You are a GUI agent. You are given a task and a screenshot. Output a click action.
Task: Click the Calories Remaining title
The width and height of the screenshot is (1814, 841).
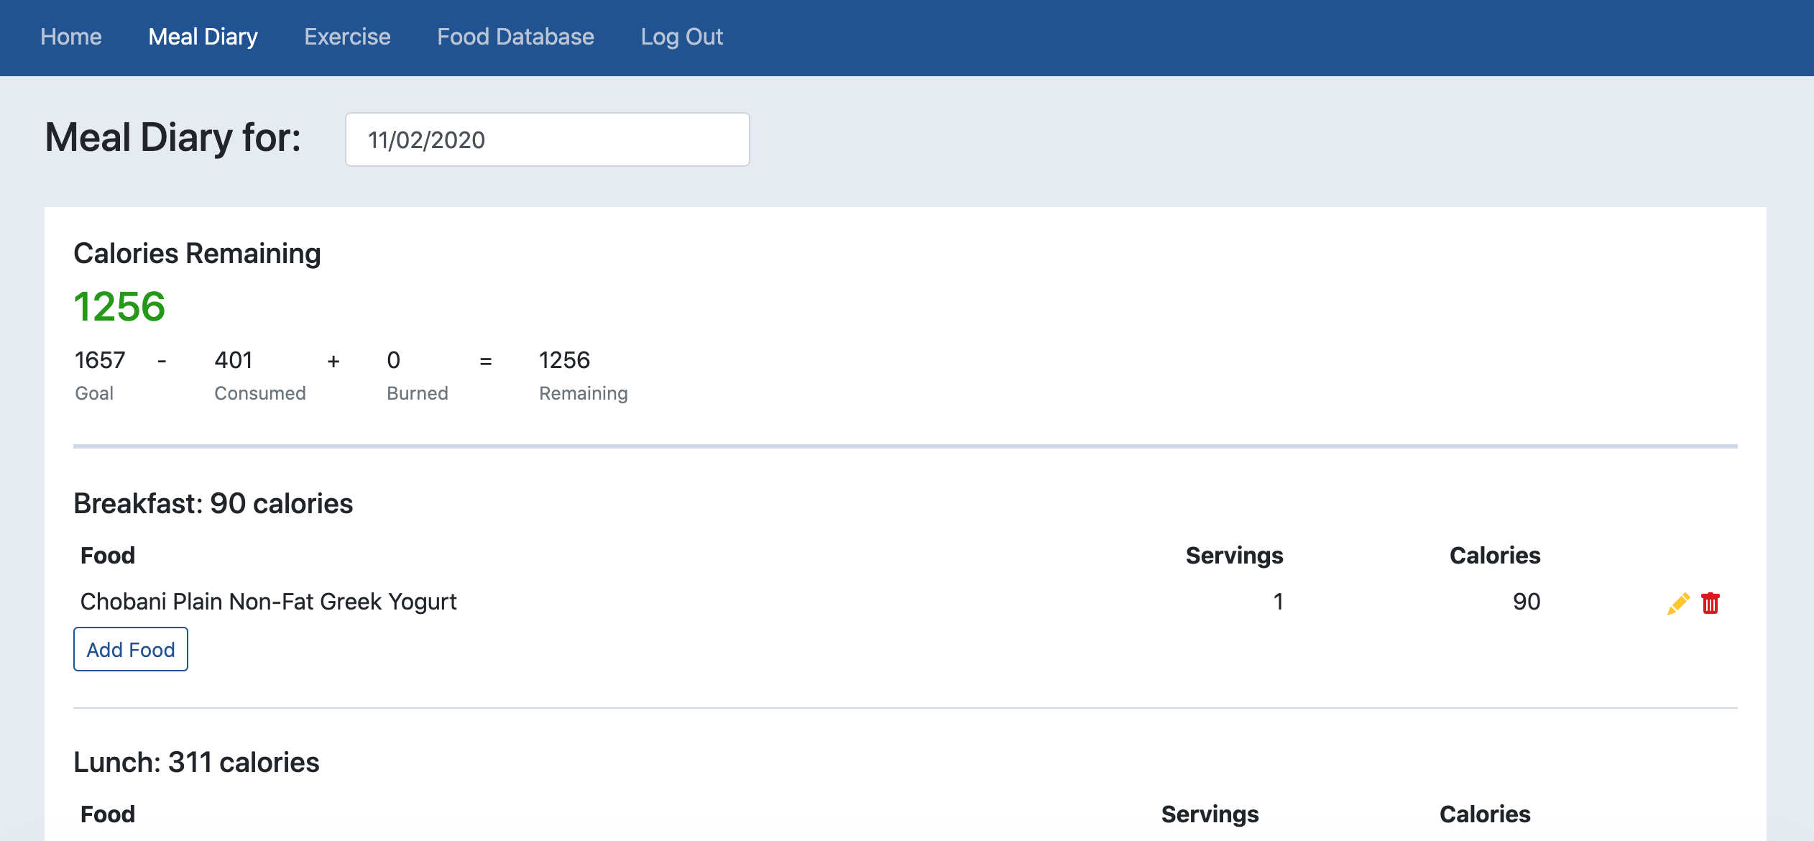click(197, 254)
